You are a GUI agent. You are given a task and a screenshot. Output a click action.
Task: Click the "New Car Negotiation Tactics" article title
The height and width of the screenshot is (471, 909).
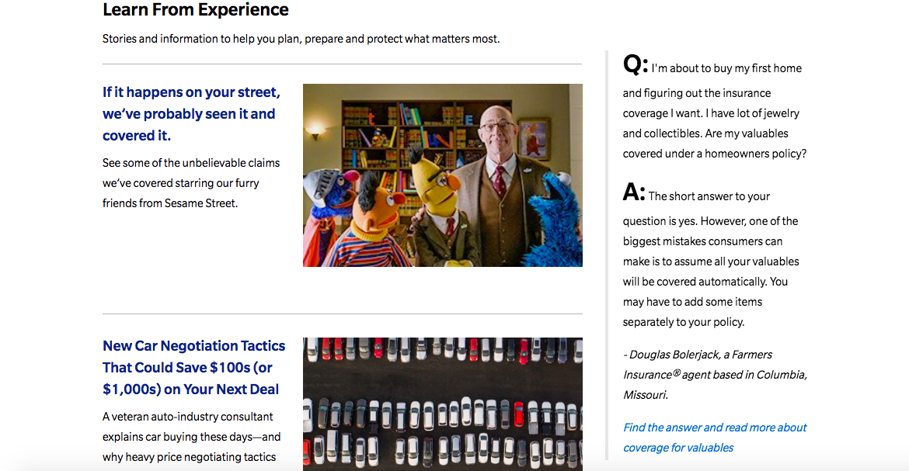(193, 367)
